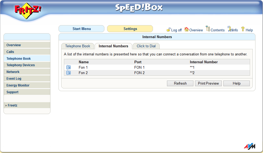
Task: Expand the Freetz sidebar section
Action: coord(12,105)
